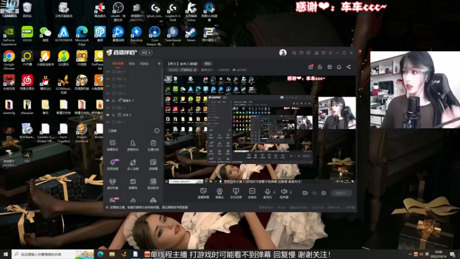Open the 读弹幕 tool

(153, 165)
